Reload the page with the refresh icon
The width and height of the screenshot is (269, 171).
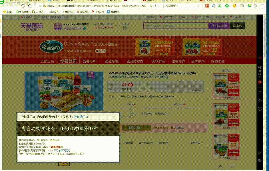pos(23,6)
